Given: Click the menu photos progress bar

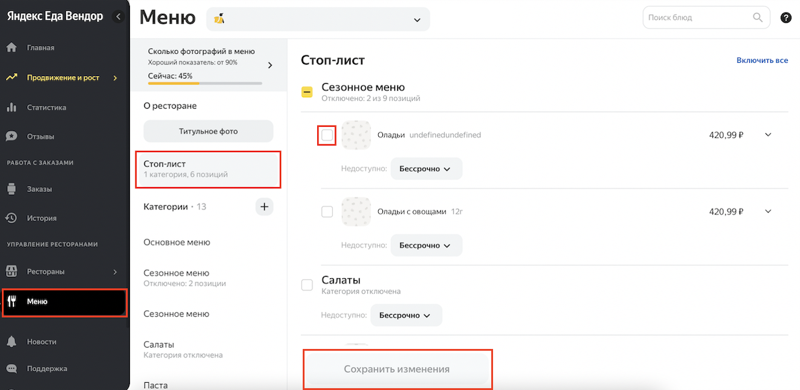Looking at the screenshot, I should pos(205,83).
